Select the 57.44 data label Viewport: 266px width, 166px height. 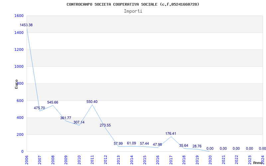145,144
